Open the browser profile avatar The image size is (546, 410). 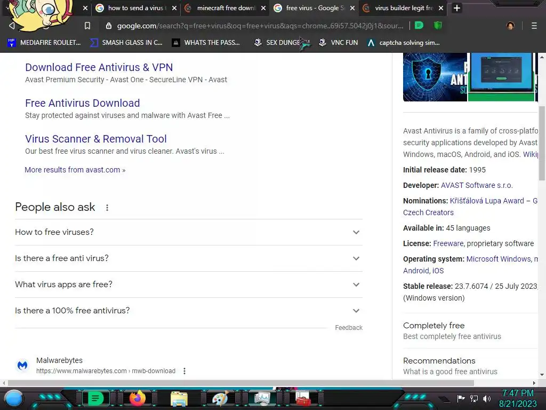point(510,26)
